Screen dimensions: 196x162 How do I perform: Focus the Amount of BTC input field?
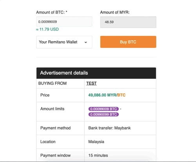64,22
